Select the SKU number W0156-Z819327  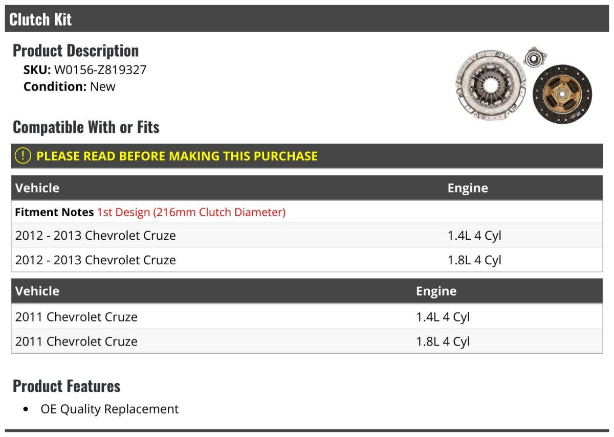point(100,70)
